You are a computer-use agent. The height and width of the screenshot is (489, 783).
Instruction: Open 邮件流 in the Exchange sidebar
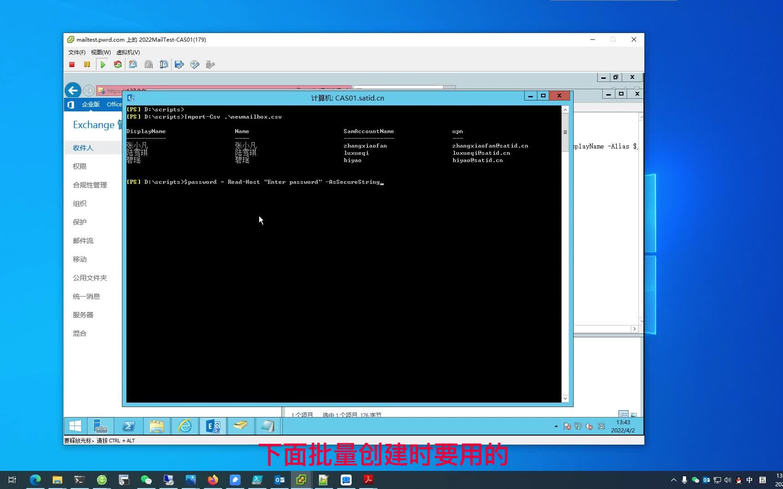click(x=83, y=241)
